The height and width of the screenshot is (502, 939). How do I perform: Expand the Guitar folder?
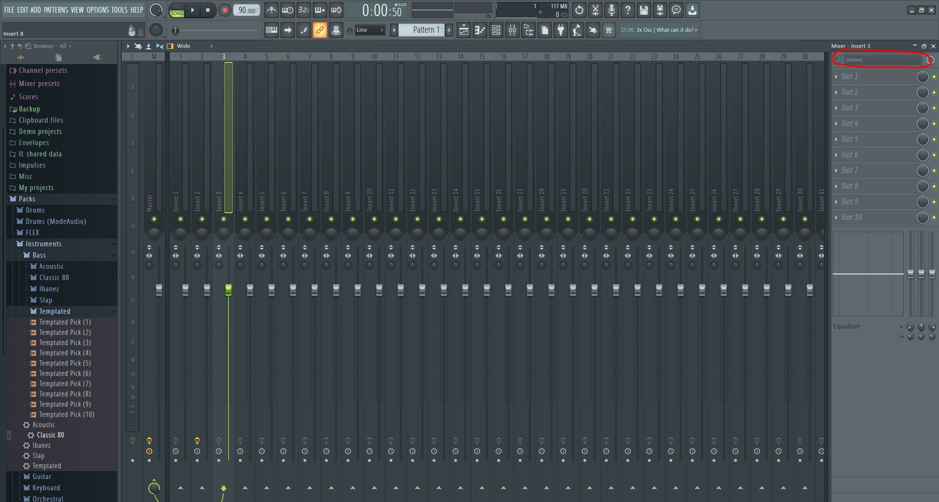(42, 477)
